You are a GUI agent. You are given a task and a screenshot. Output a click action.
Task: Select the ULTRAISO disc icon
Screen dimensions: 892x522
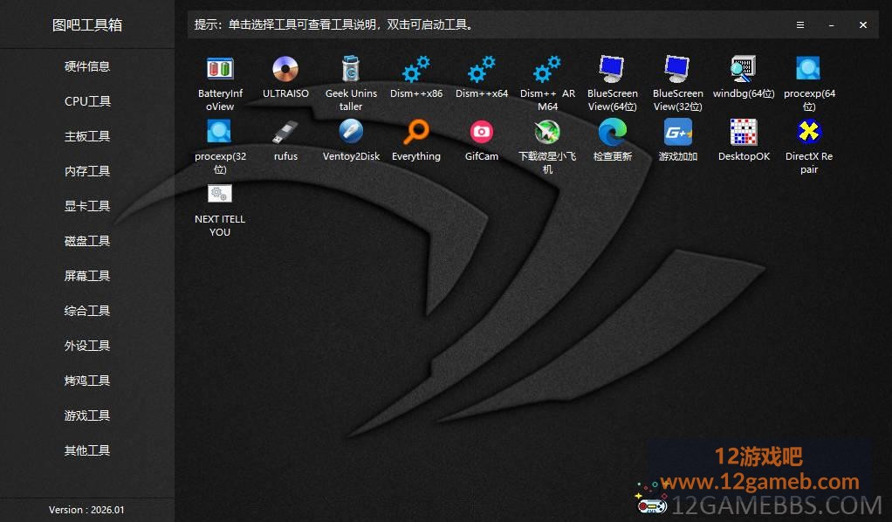click(x=285, y=69)
